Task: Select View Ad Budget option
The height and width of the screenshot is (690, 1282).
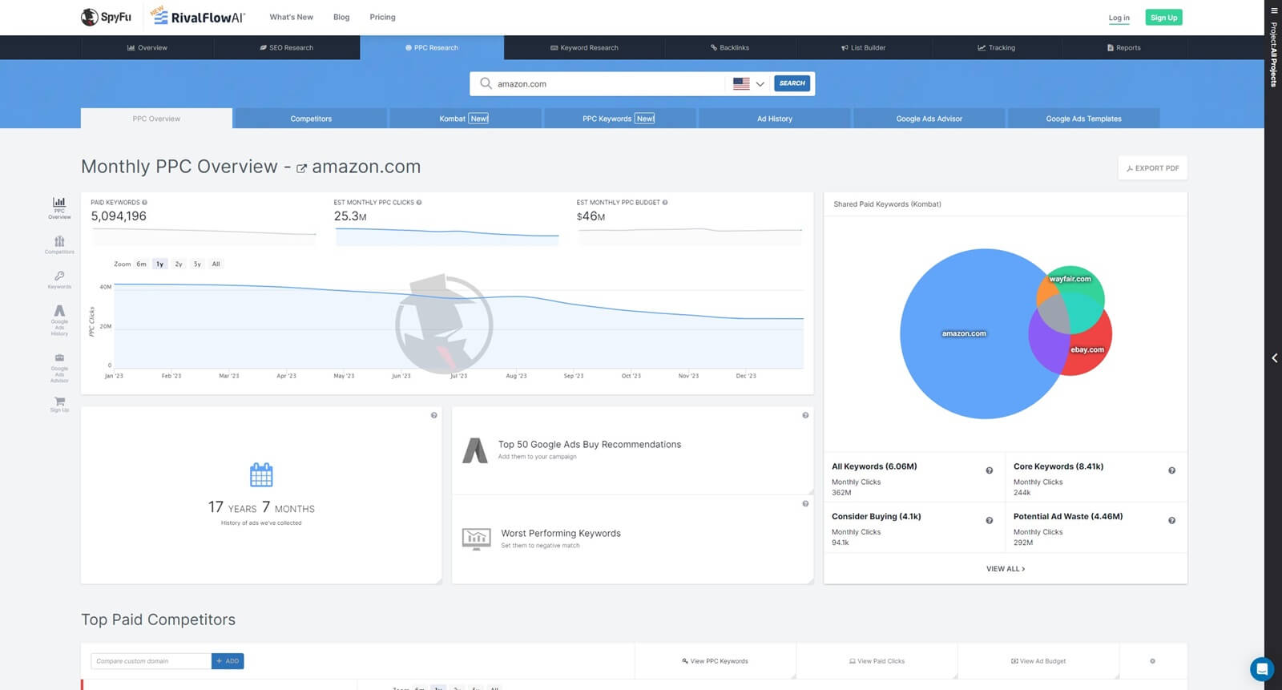Action: point(1038,661)
